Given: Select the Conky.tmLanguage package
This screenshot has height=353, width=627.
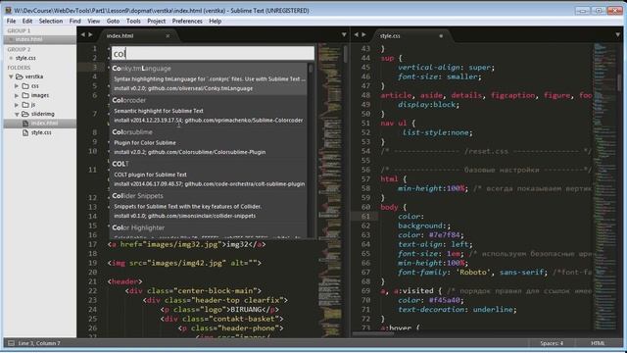Looking at the screenshot, I should coord(209,78).
